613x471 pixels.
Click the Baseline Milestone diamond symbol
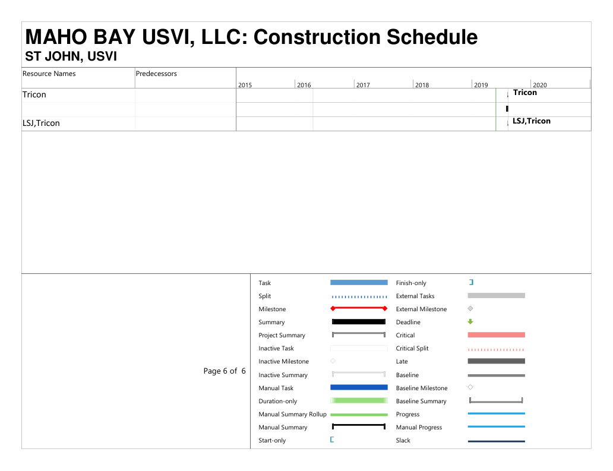pos(470,387)
